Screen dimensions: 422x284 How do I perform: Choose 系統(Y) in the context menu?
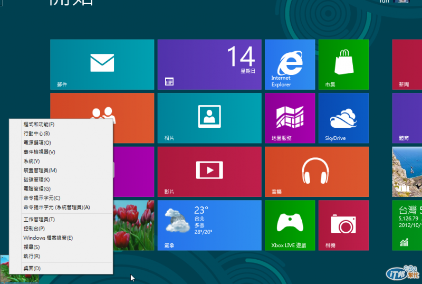point(61,161)
